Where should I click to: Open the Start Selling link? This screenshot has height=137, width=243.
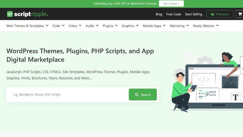tap(193, 14)
